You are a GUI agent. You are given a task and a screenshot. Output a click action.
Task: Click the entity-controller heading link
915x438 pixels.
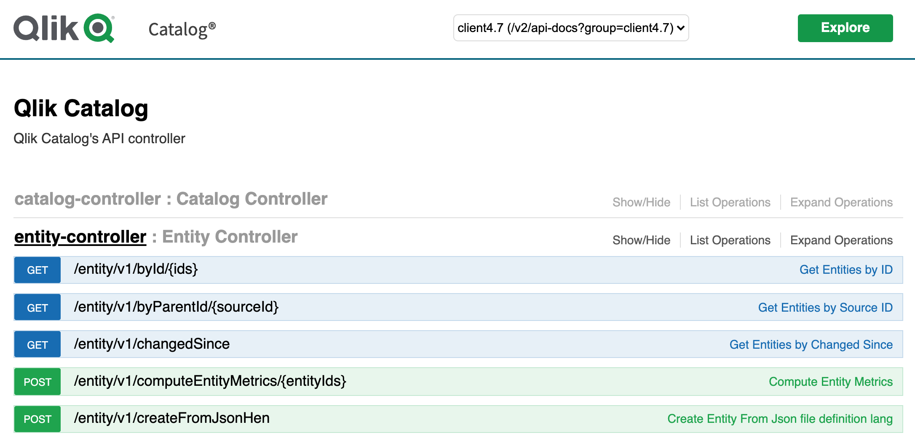tap(80, 237)
